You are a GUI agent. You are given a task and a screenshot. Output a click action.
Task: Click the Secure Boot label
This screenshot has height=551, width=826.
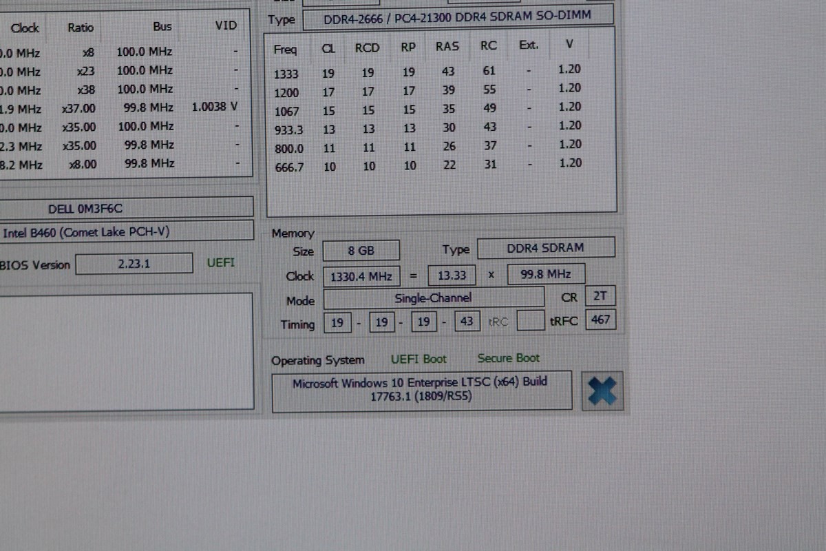click(509, 358)
